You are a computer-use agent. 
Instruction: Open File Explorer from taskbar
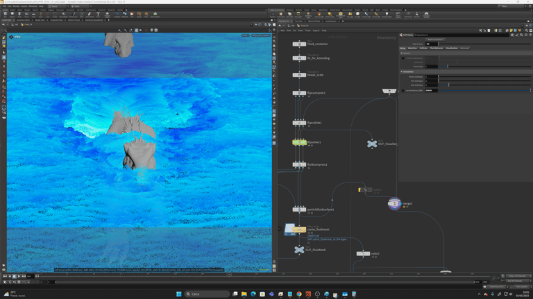tap(244, 294)
